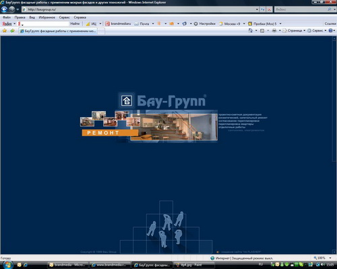Image resolution: width=337 pixels, height=269 pixels.
Task: Open a new blank tab
Action: 101,31
